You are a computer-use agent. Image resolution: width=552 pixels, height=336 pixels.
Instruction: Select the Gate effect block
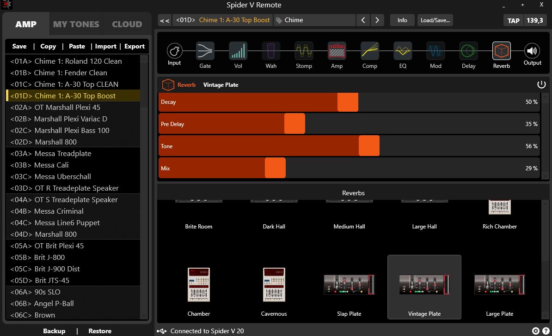(205, 51)
